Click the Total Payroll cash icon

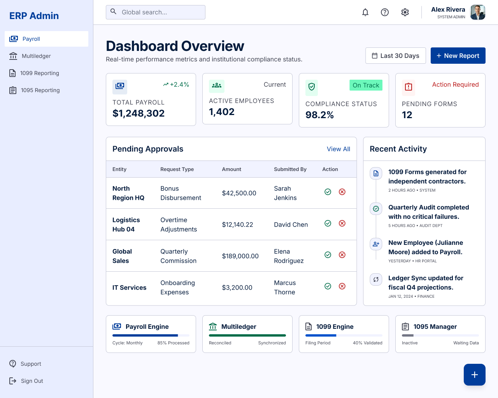click(x=120, y=87)
